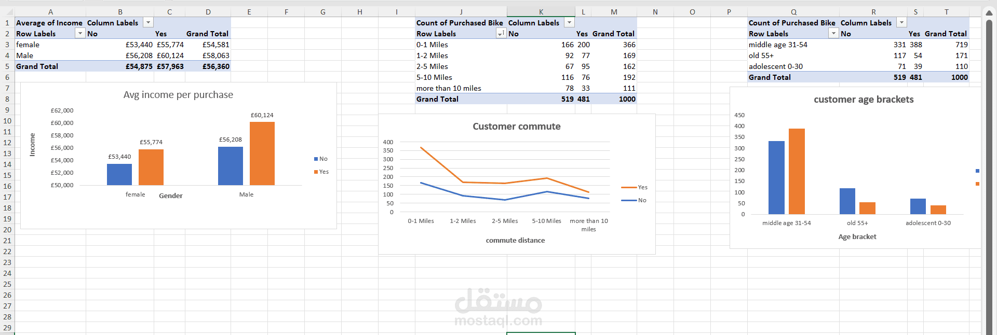Select cell A3 labeled female

click(50, 45)
